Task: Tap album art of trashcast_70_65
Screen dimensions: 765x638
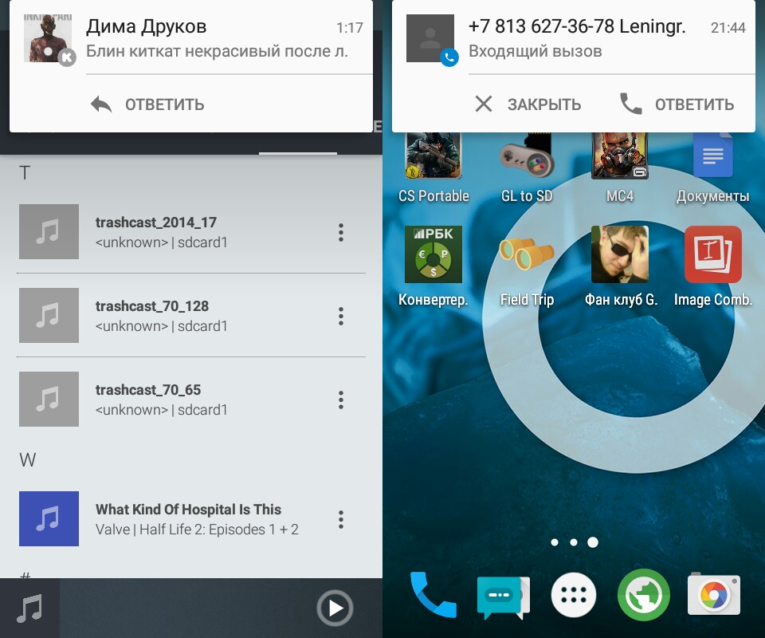Action: point(49,399)
